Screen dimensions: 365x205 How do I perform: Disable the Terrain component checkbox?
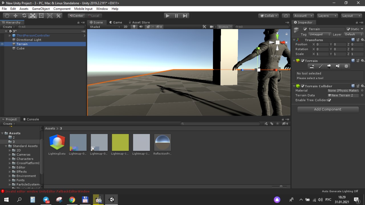303,61
